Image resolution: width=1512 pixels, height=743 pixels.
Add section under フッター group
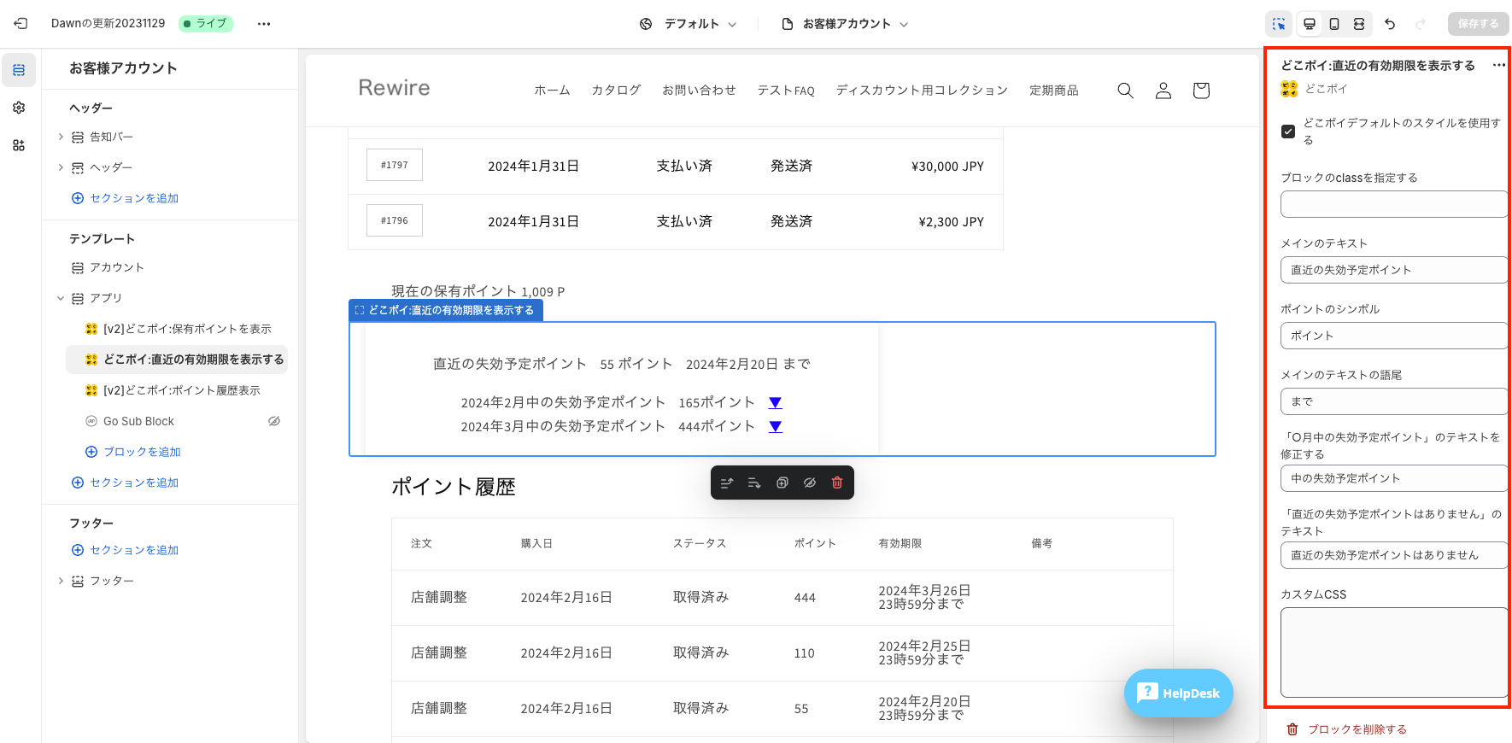(126, 550)
